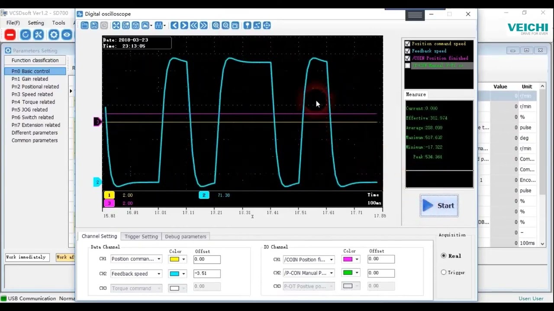The height and width of the screenshot is (311, 554).
Task: Click IO CH2 offset field showing 0.00
Action: (x=381, y=273)
